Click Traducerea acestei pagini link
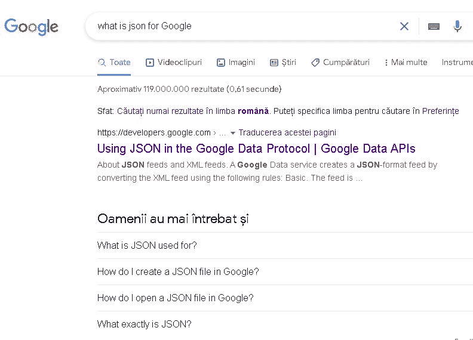This screenshot has height=340, width=473. (287, 132)
